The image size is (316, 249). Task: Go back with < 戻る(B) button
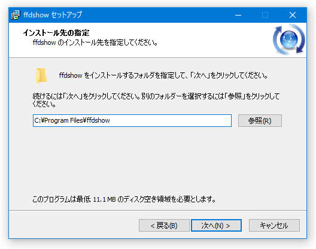point(164,226)
